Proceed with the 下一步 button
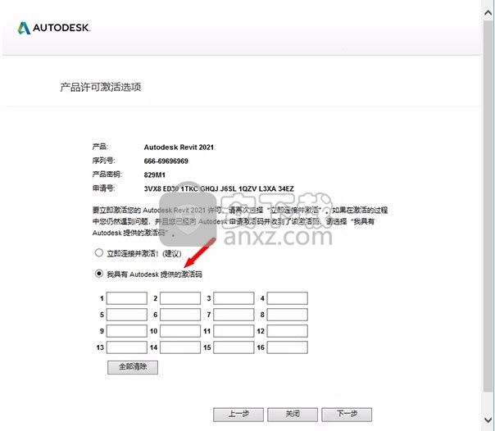The image size is (495, 431). [x=347, y=415]
